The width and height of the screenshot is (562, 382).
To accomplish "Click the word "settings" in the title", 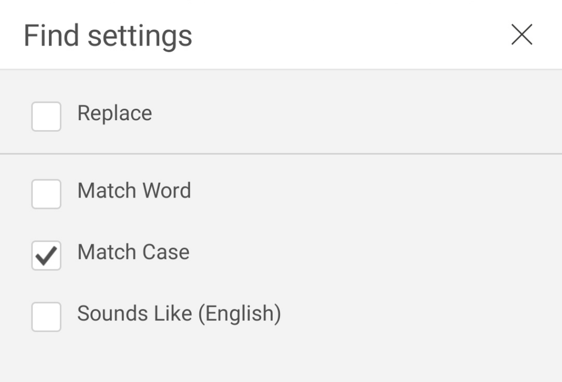I will 140,36.
